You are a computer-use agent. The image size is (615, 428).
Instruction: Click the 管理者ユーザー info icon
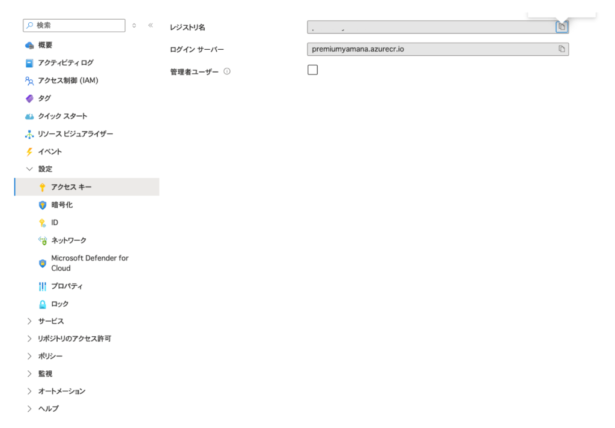(227, 71)
